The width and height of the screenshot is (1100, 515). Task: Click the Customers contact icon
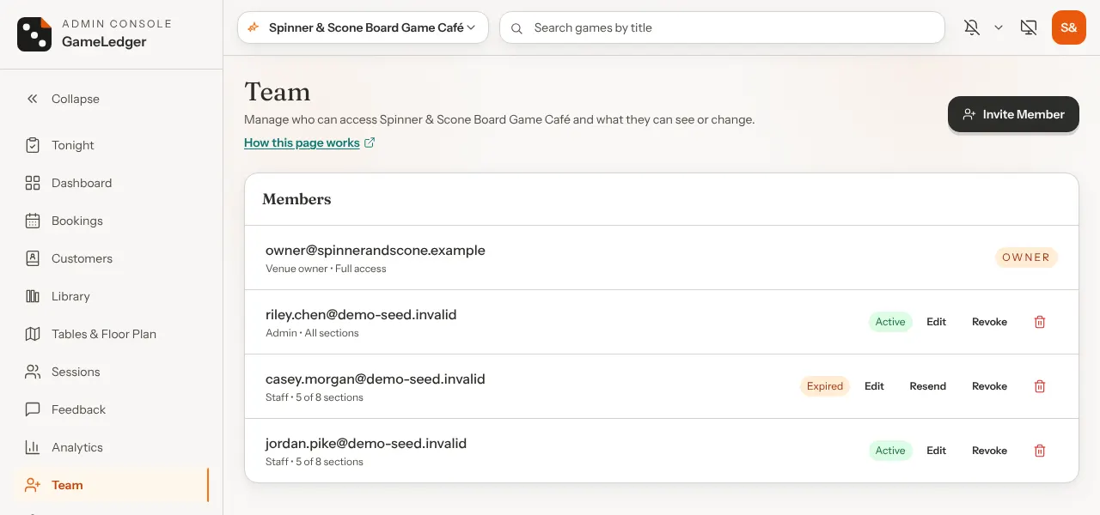(33, 258)
